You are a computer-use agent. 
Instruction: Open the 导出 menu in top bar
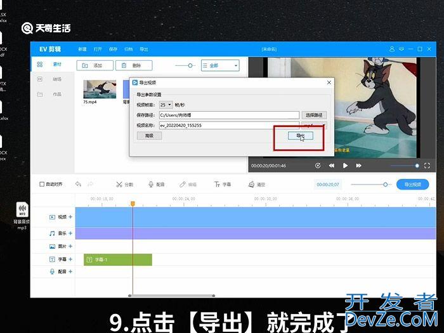click(144, 49)
